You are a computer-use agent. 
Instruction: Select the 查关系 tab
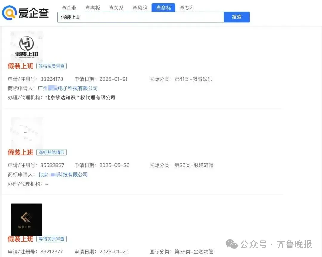(x=116, y=8)
